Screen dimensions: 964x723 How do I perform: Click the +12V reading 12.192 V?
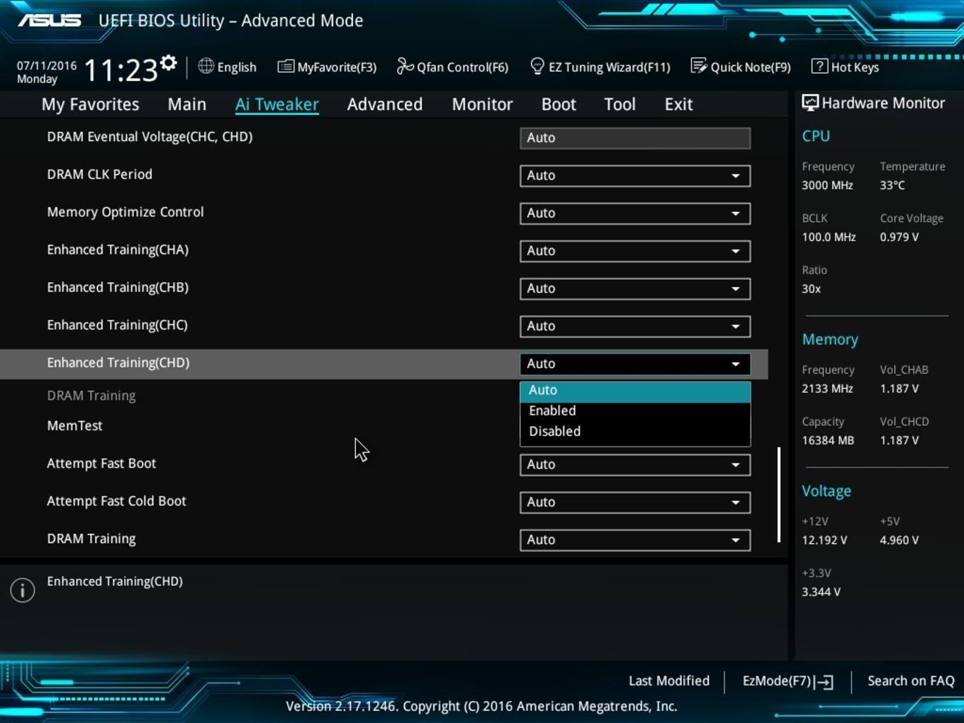pos(824,540)
